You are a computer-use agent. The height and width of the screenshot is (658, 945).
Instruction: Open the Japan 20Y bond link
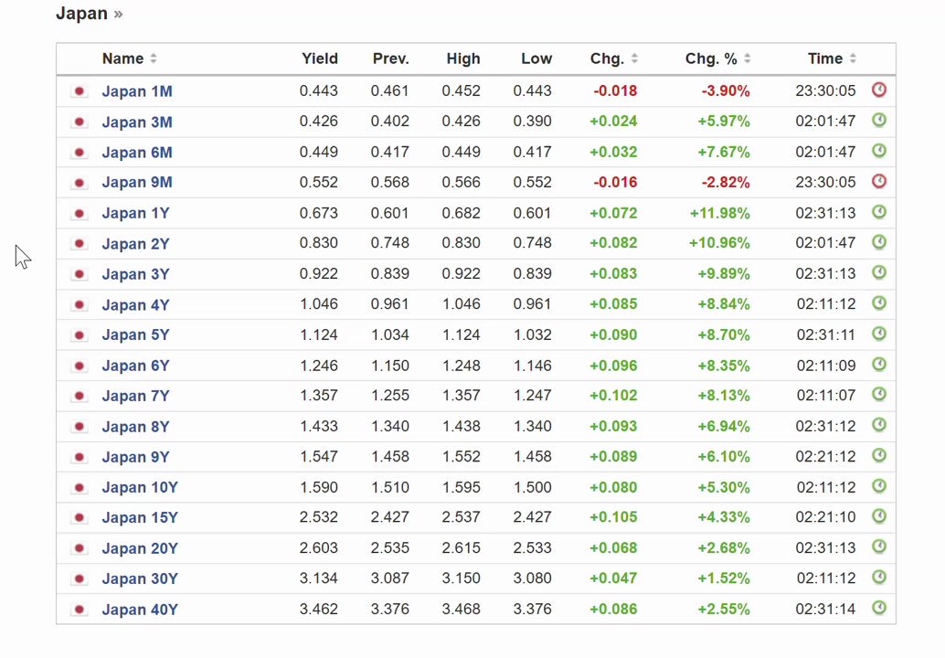click(x=140, y=548)
